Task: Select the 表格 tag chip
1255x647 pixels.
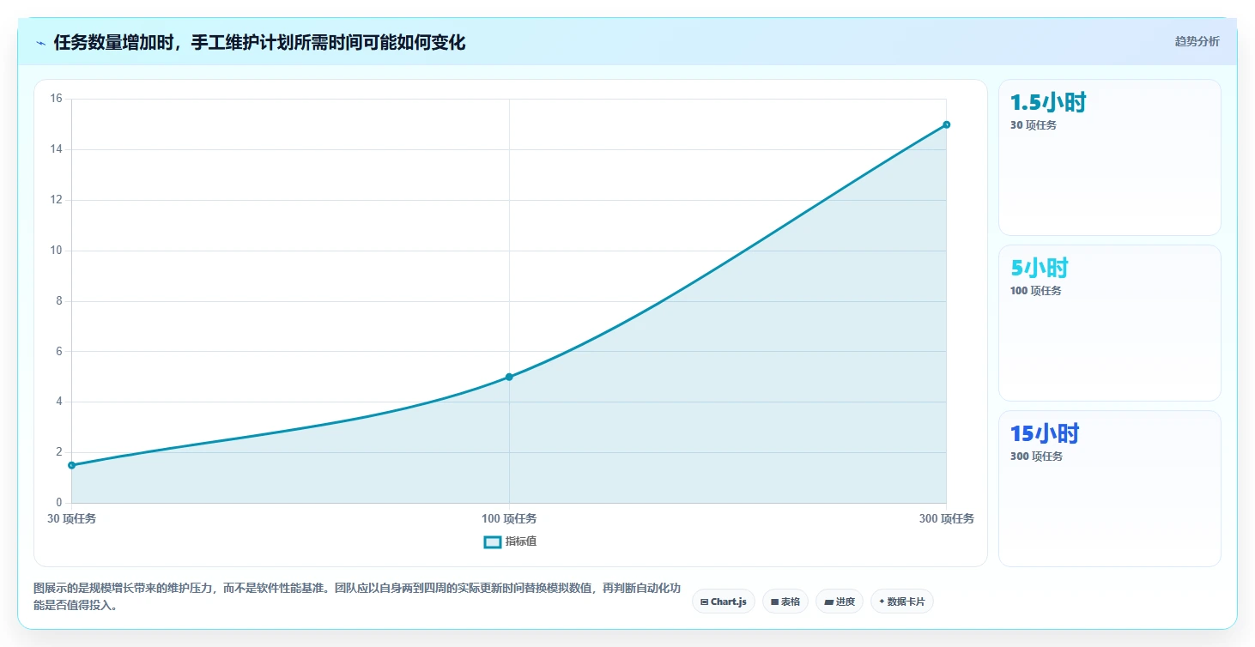Action: tap(785, 602)
